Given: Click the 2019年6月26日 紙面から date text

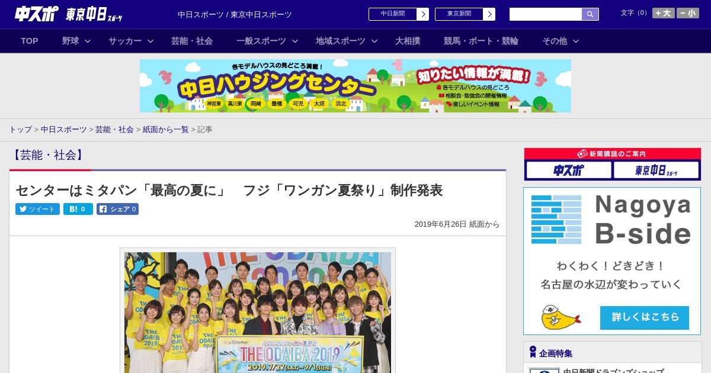Looking at the screenshot, I should tap(457, 224).
